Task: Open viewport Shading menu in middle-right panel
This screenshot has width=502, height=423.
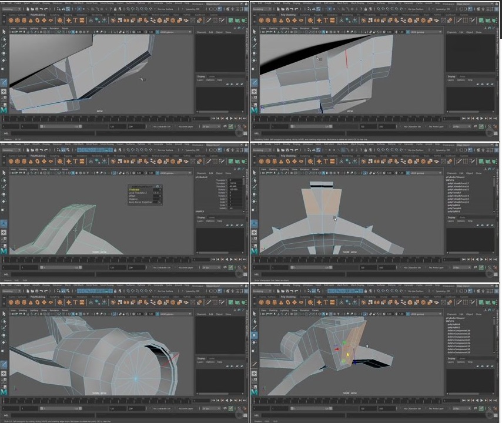Action: coord(273,169)
